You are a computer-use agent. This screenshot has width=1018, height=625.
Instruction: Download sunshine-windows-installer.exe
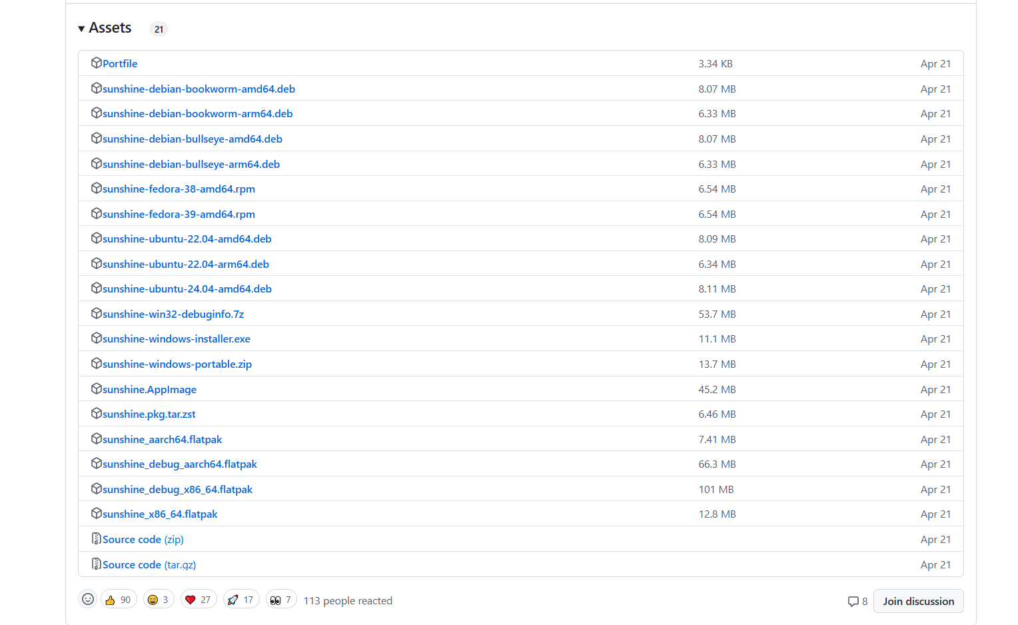[177, 338]
